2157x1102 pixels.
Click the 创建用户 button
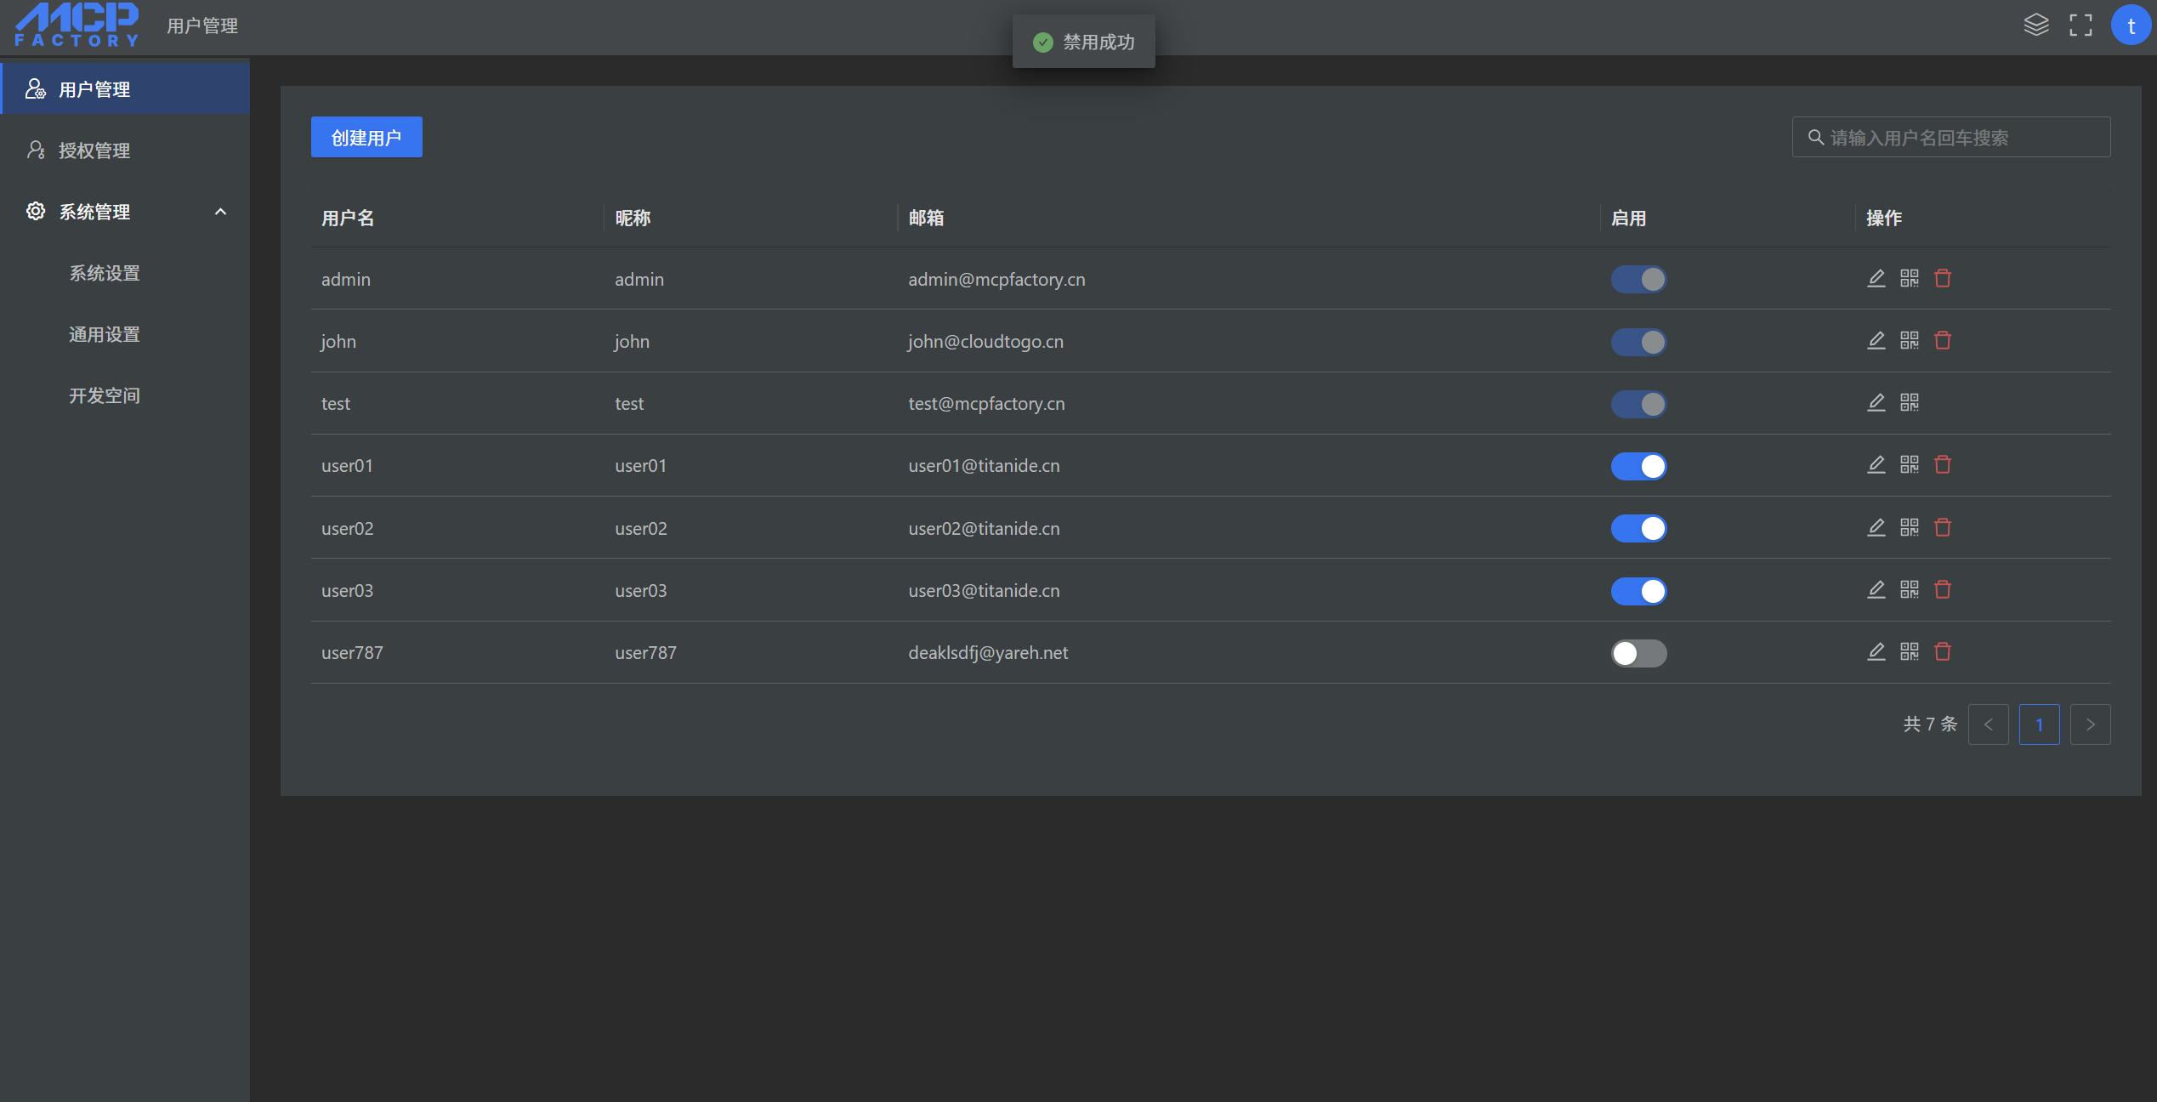366,138
